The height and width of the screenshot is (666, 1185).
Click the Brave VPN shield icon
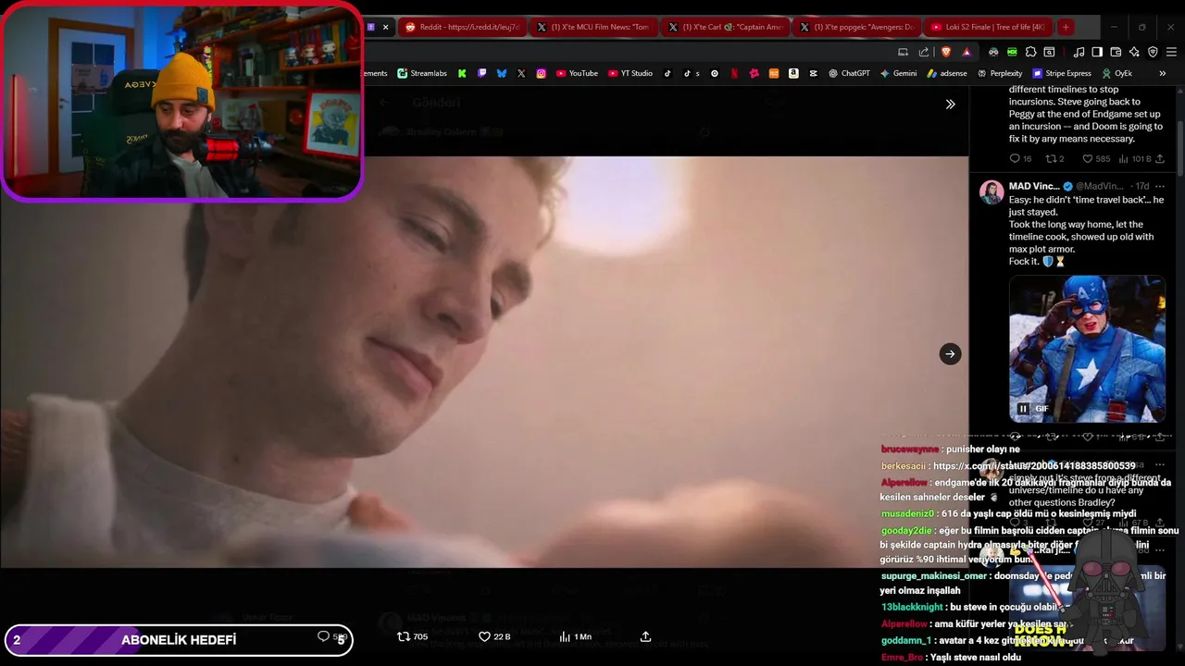(x=1153, y=52)
